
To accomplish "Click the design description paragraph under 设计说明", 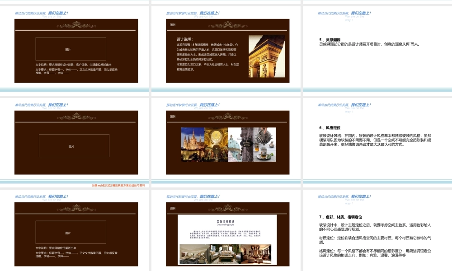I will pyautogui.click(x=207, y=57).
